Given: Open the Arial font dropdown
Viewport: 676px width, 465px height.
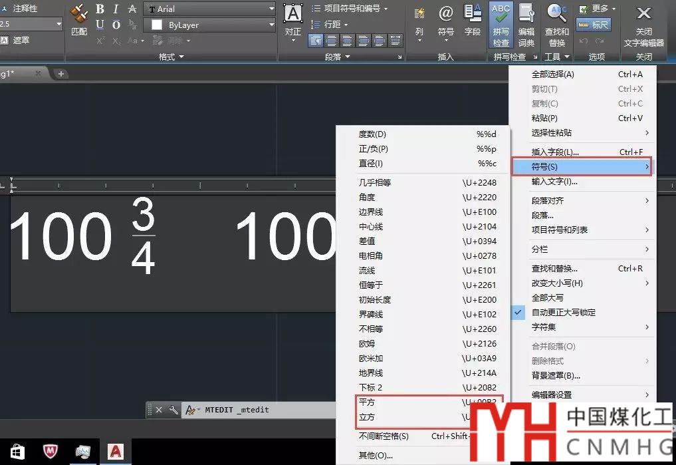Looking at the screenshot, I should click(x=209, y=9).
